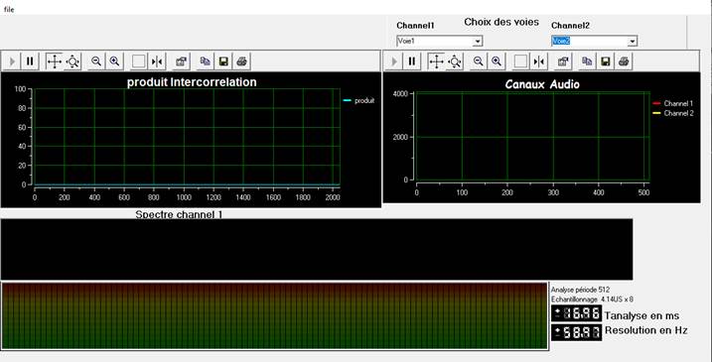Expand the Channel1 Voie1 dropdown

[478, 42]
